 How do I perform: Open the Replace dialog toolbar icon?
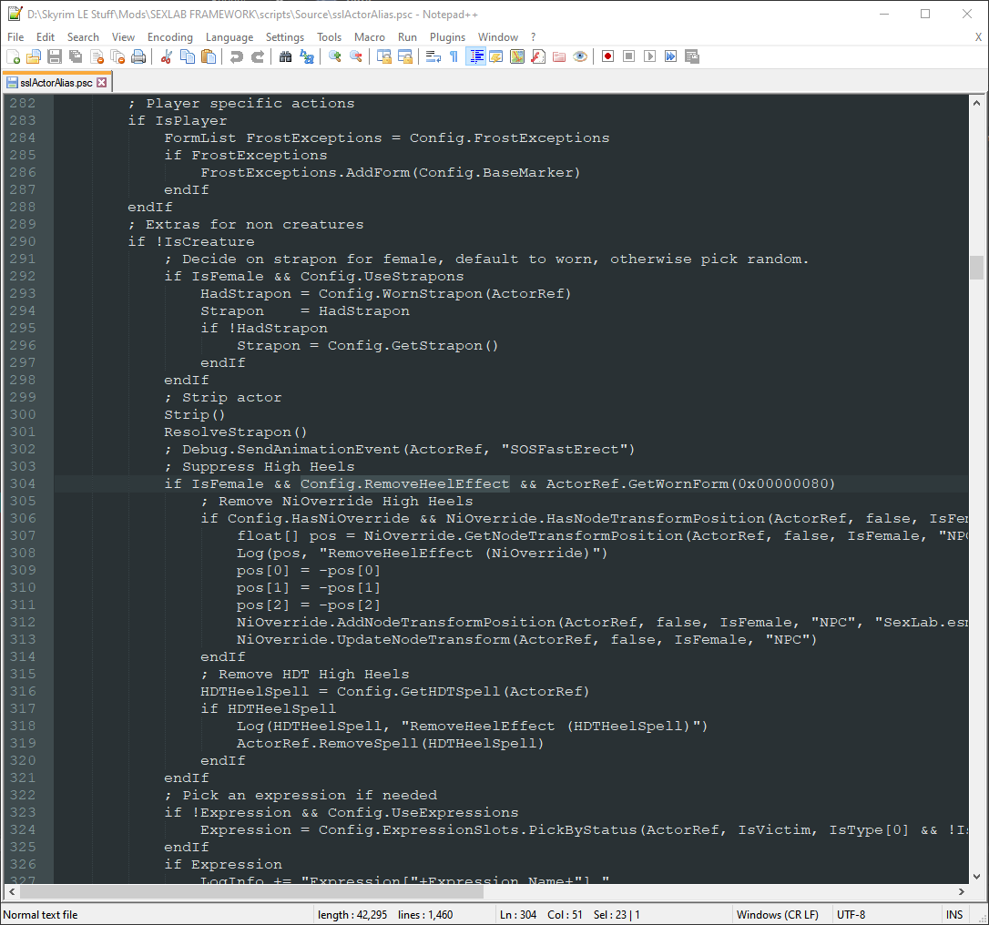click(x=307, y=56)
